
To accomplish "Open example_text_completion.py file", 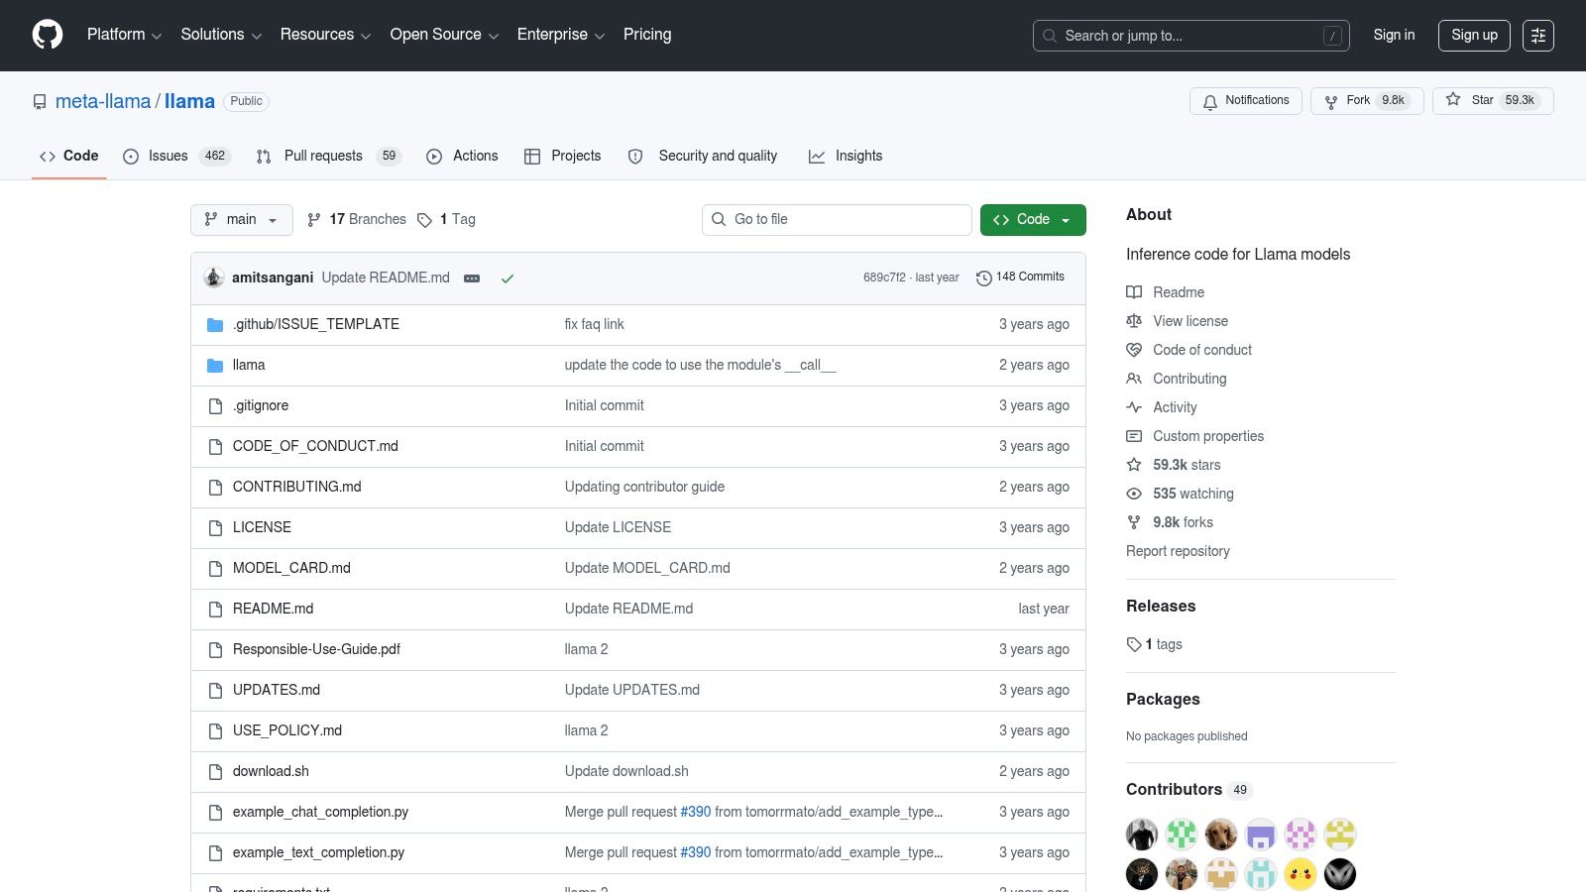I will coord(318,852).
